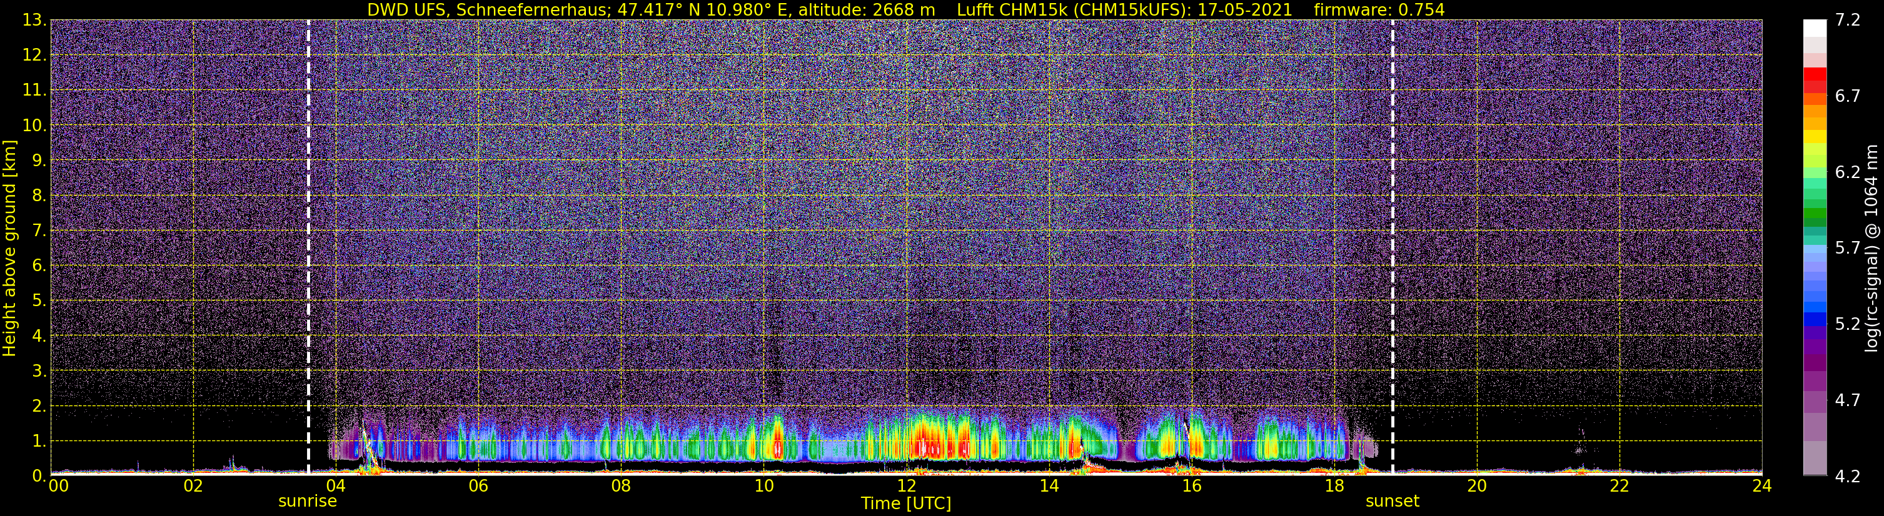Click the time axis tick '16'
The image size is (1884, 516).
tap(1191, 487)
